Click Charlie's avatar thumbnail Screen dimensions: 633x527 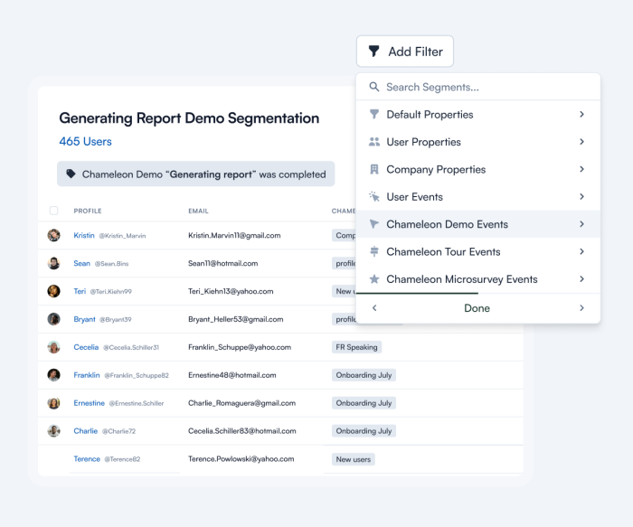(53, 431)
